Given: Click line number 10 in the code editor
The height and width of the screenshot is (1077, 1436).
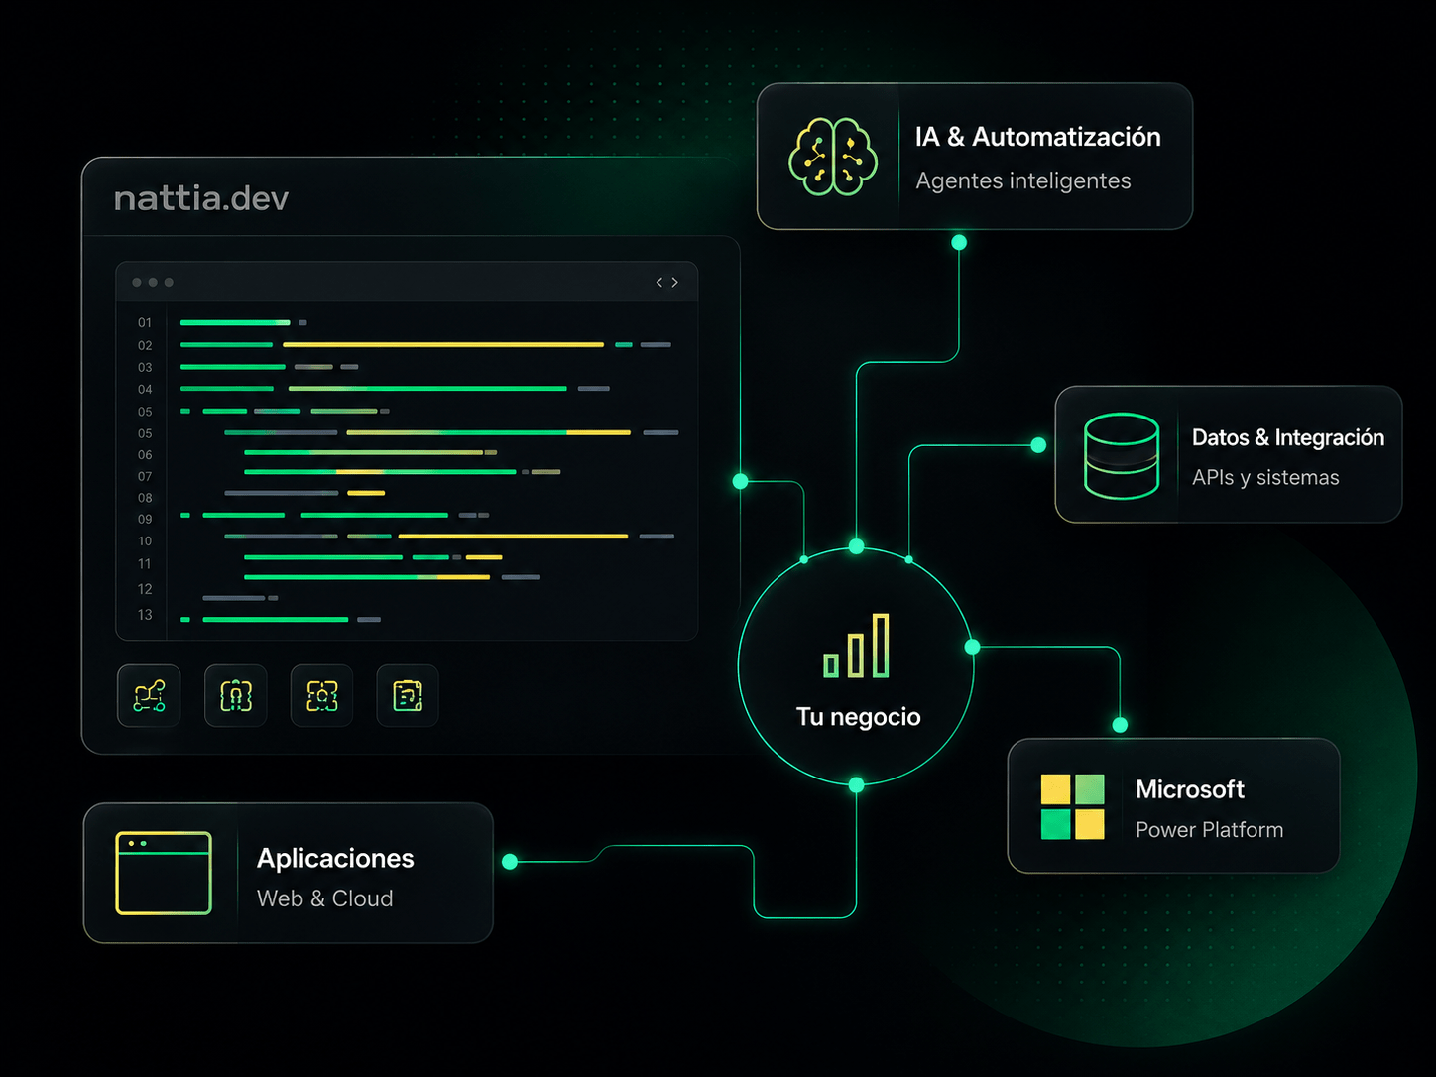Looking at the screenshot, I should point(145,541).
